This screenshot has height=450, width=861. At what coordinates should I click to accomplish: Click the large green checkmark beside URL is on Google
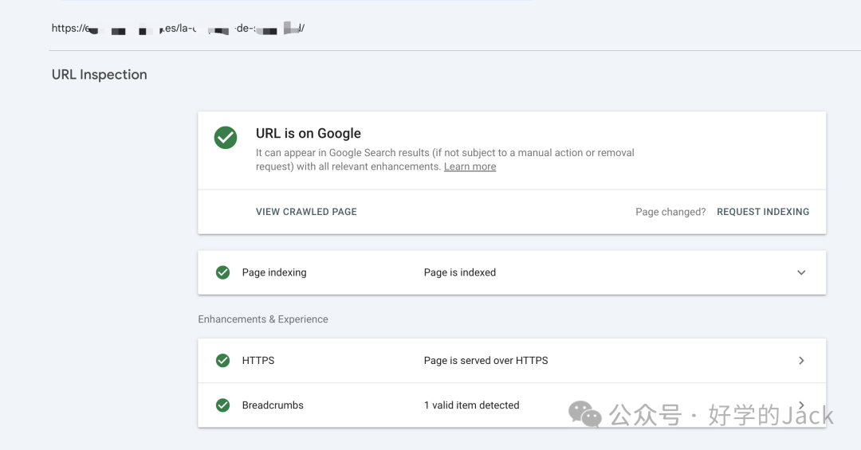225,137
